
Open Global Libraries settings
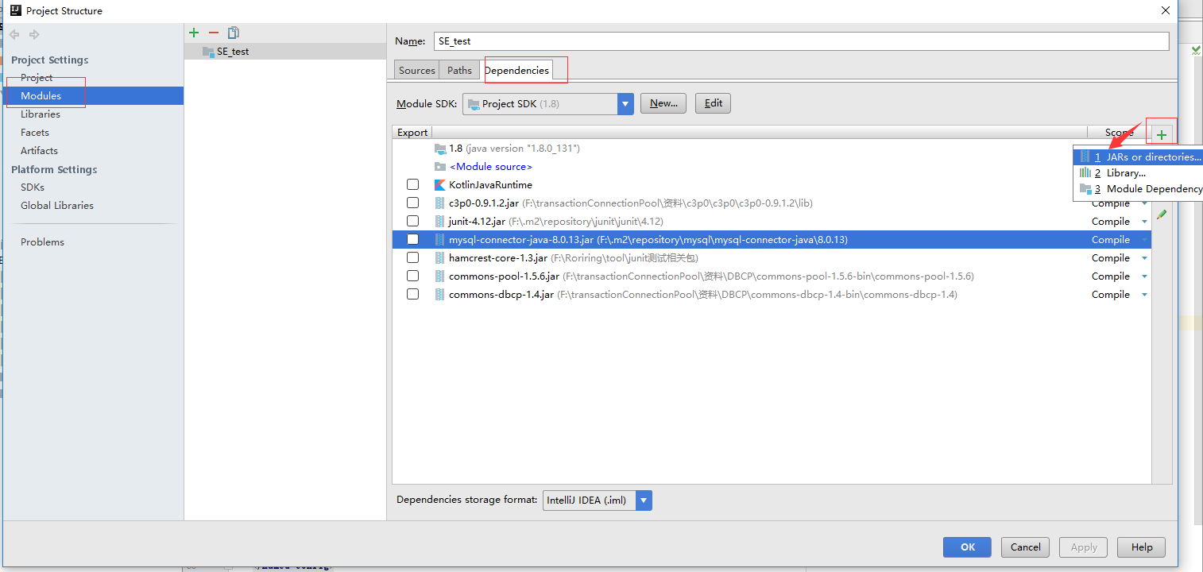point(57,206)
